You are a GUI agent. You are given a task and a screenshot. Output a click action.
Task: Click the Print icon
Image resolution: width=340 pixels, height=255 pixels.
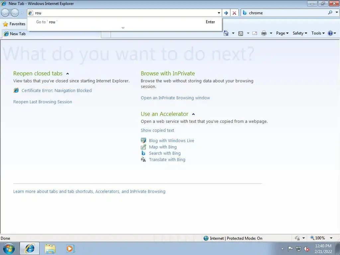[x=264, y=33]
